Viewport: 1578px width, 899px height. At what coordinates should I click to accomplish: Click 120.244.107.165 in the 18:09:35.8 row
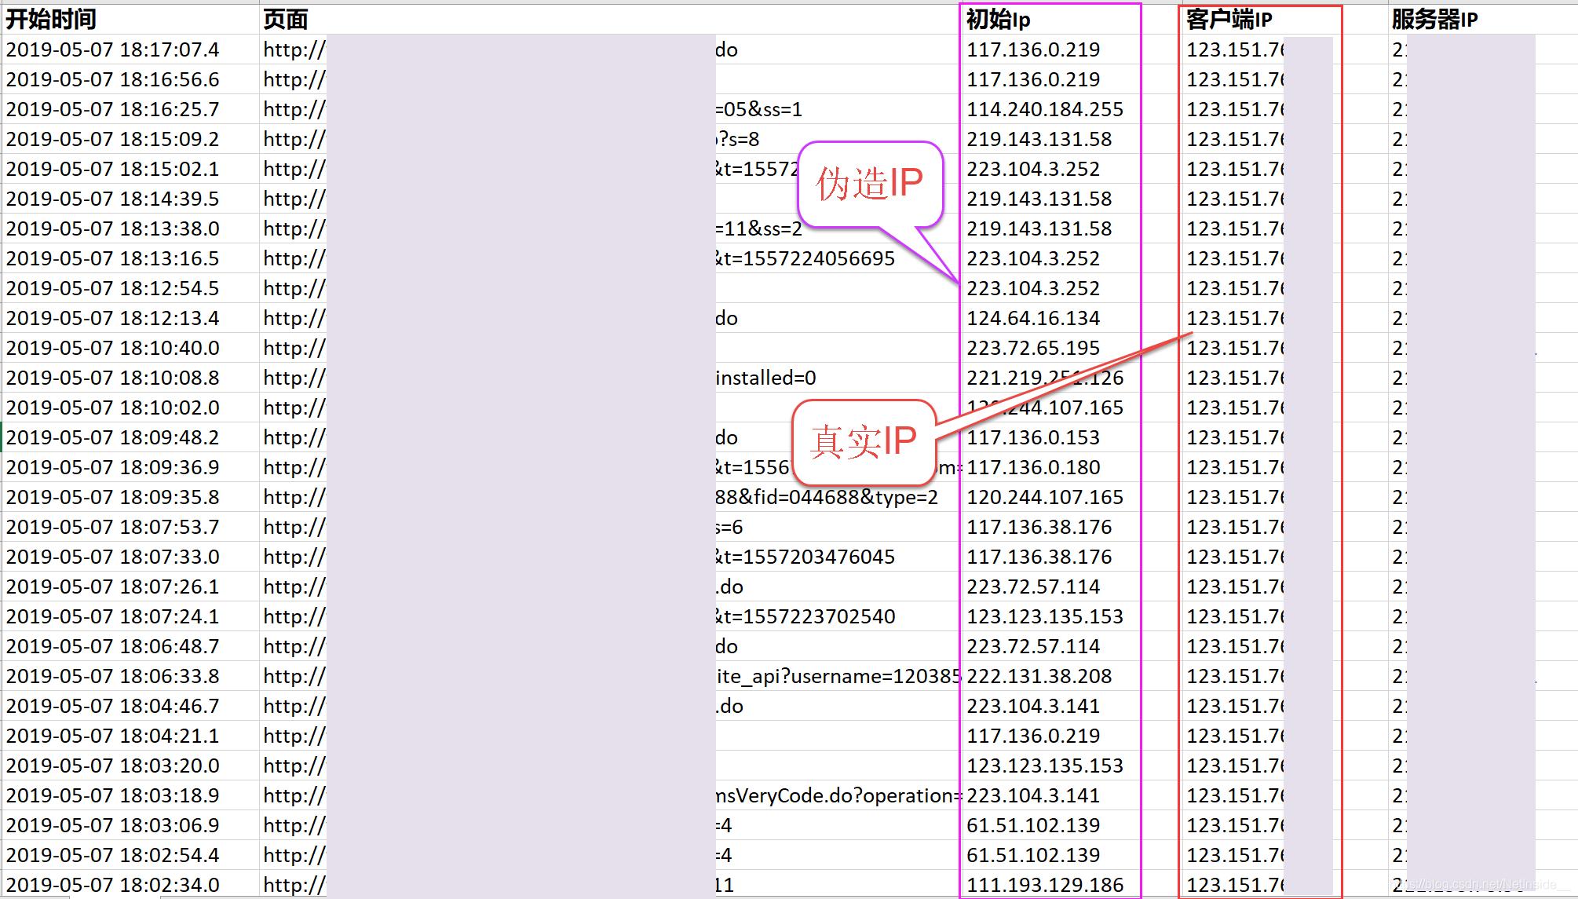pos(1045,497)
